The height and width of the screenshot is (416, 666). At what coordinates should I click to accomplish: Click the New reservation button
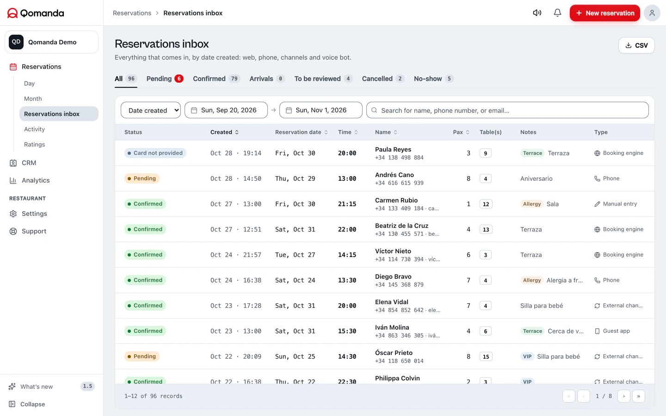point(605,13)
